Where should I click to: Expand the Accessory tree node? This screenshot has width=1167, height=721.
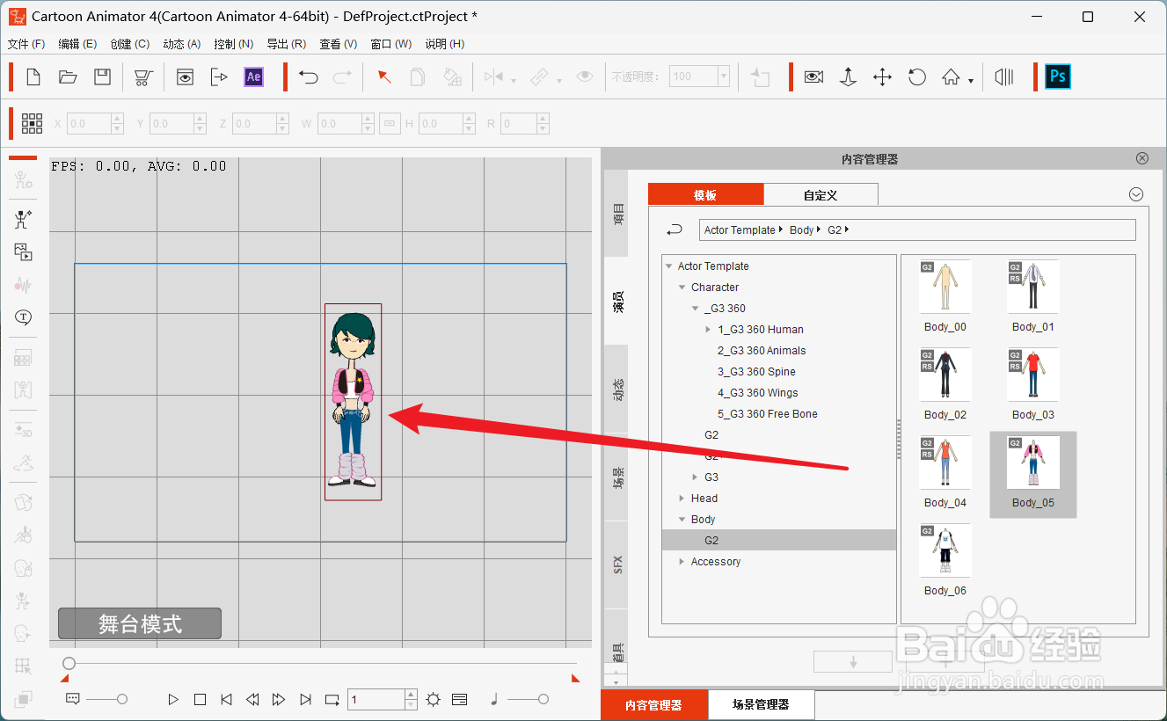682,562
